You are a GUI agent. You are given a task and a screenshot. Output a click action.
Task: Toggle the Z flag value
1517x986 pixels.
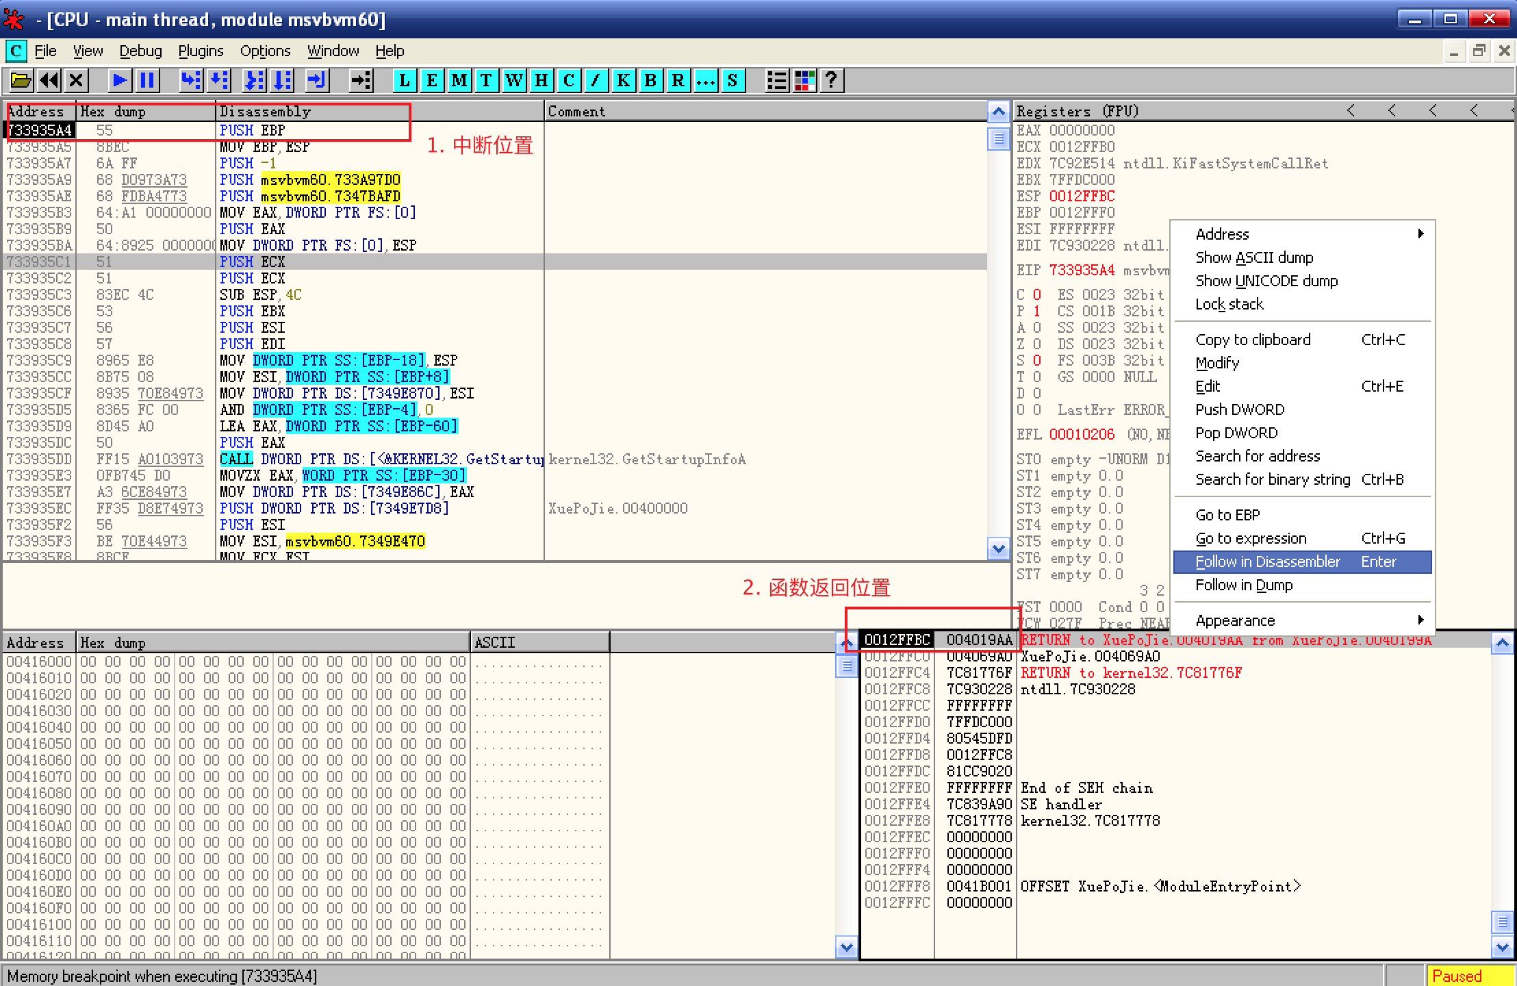pyautogui.click(x=1036, y=344)
